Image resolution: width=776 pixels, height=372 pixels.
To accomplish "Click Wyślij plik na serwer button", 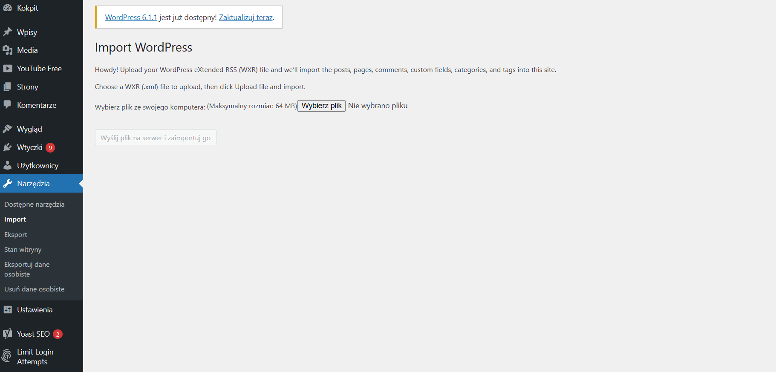I will tap(156, 138).
